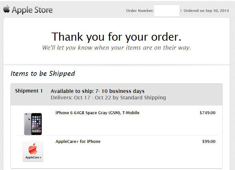Select the Shipment 1 heading
Screen dimensions: 235x170
[29, 91]
